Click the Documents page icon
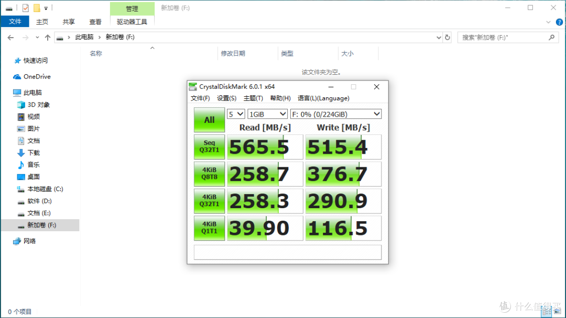This screenshot has height=318, width=566. (21, 141)
